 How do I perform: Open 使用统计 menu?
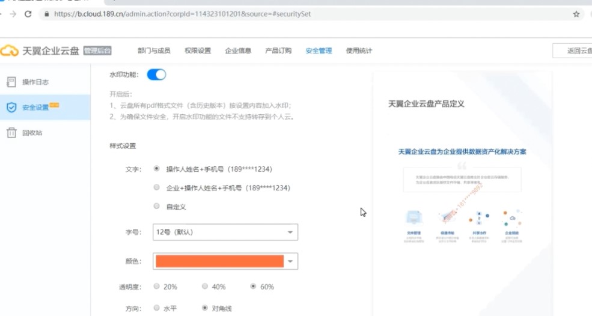tap(359, 50)
